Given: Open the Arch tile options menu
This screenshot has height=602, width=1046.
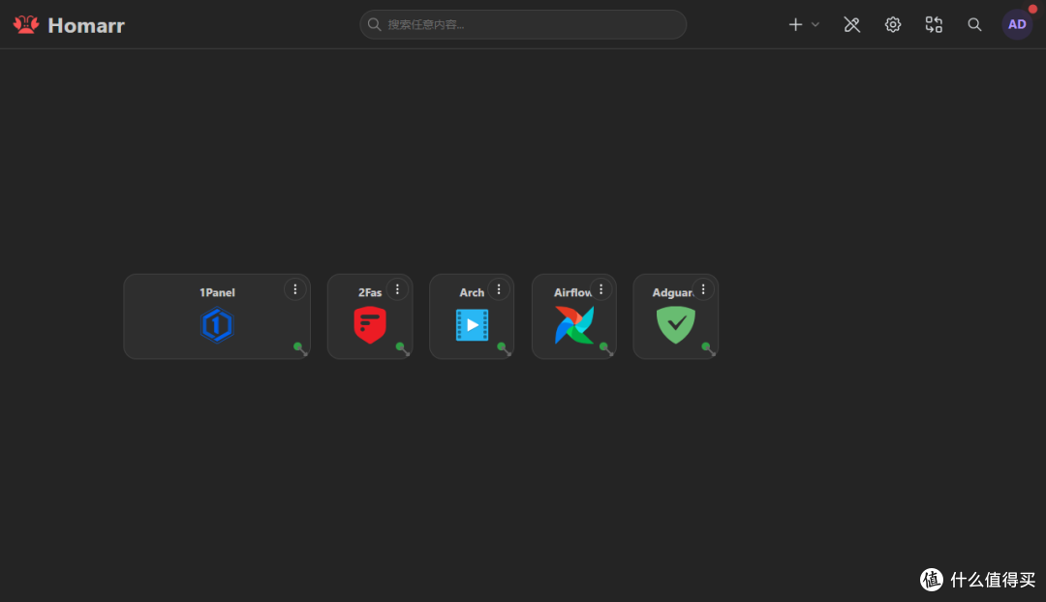Looking at the screenshot, I should coord(499,289).
